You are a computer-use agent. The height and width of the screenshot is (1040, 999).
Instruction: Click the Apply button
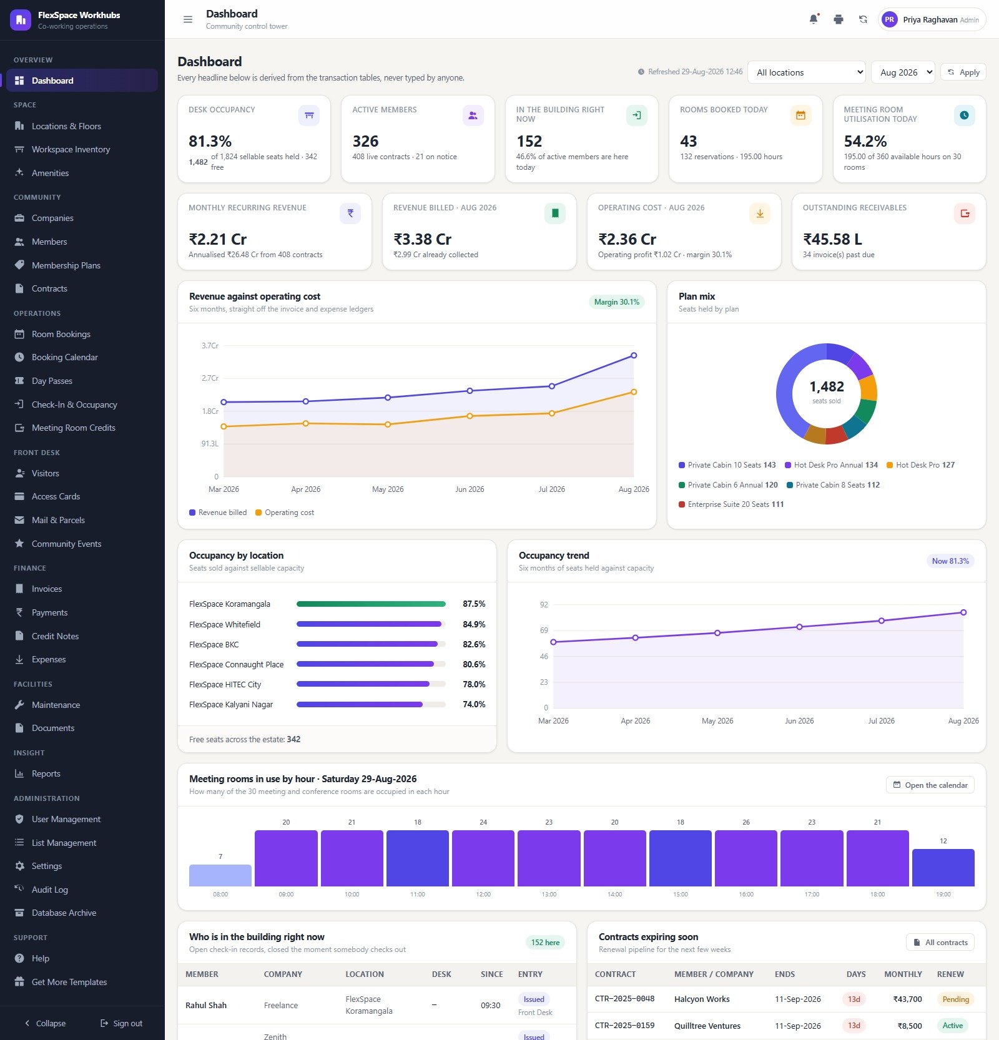point(963,72)
